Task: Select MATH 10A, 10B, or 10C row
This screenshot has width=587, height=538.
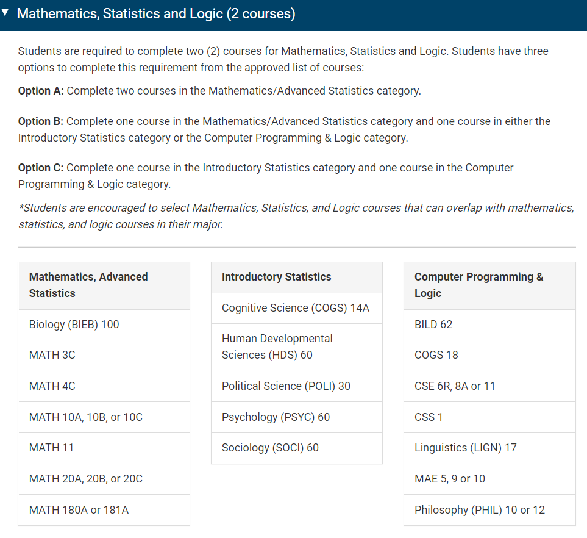Action: (x=104, y=417)
